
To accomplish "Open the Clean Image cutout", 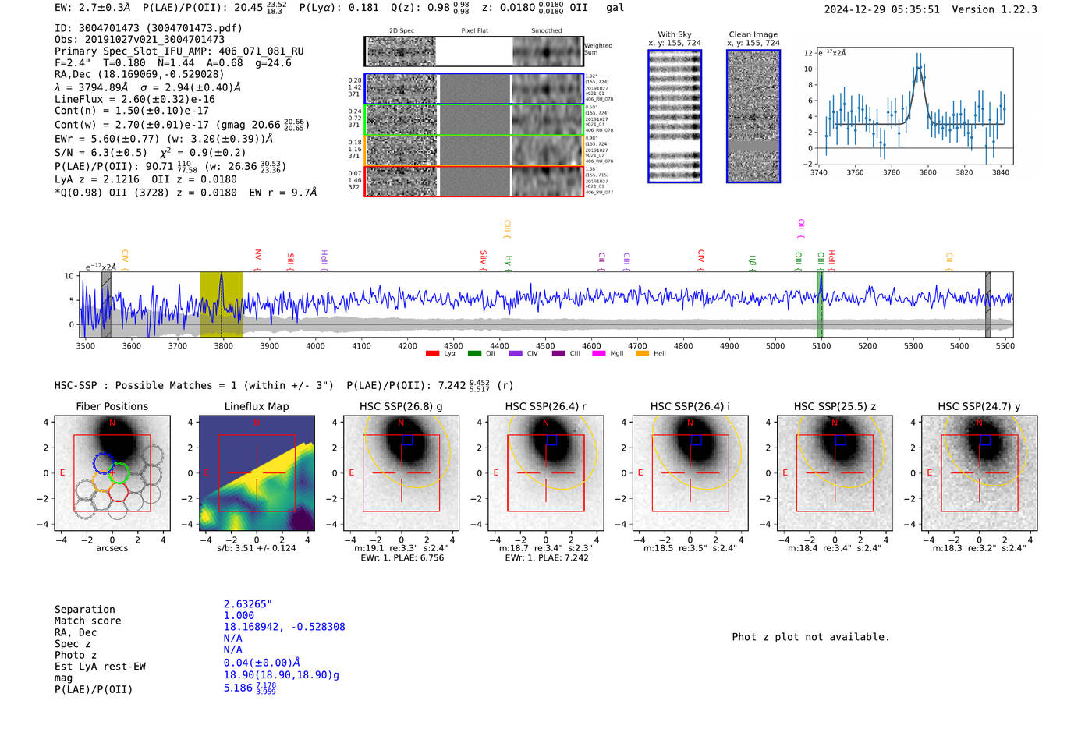I will (x=753, y=116).
